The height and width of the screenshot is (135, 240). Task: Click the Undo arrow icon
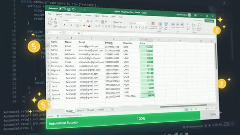coord(73,10)
